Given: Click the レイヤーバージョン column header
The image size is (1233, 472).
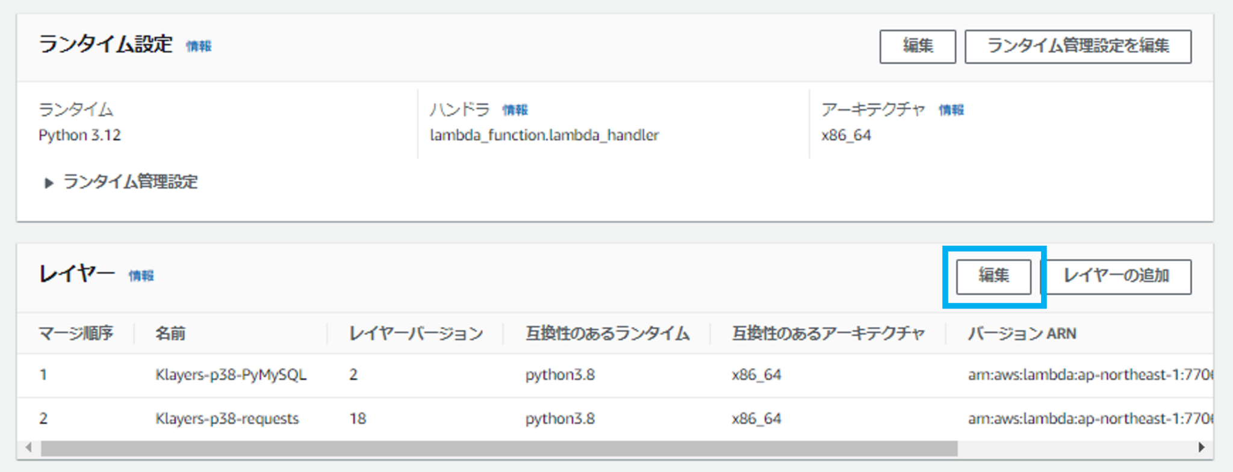Looking at the screenshot, I should tap(416, 334).
